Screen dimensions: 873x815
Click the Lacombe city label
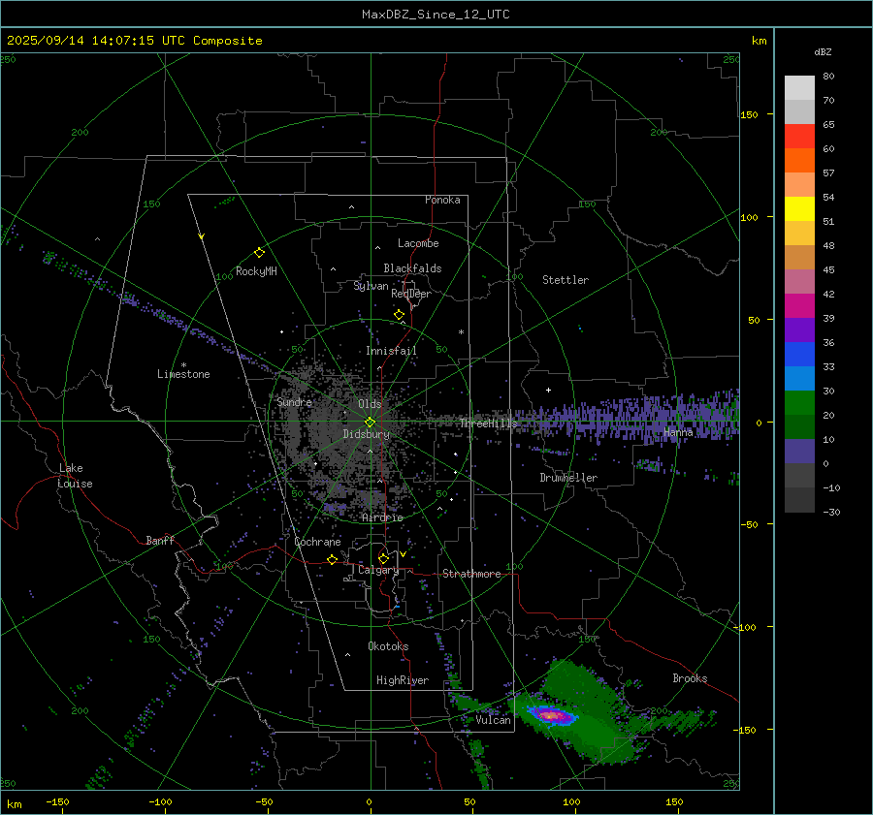(418, 243)
